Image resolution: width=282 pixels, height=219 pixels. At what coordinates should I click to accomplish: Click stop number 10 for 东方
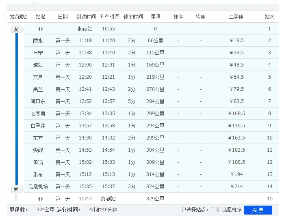pyautogui.click(x=269, y=138)
